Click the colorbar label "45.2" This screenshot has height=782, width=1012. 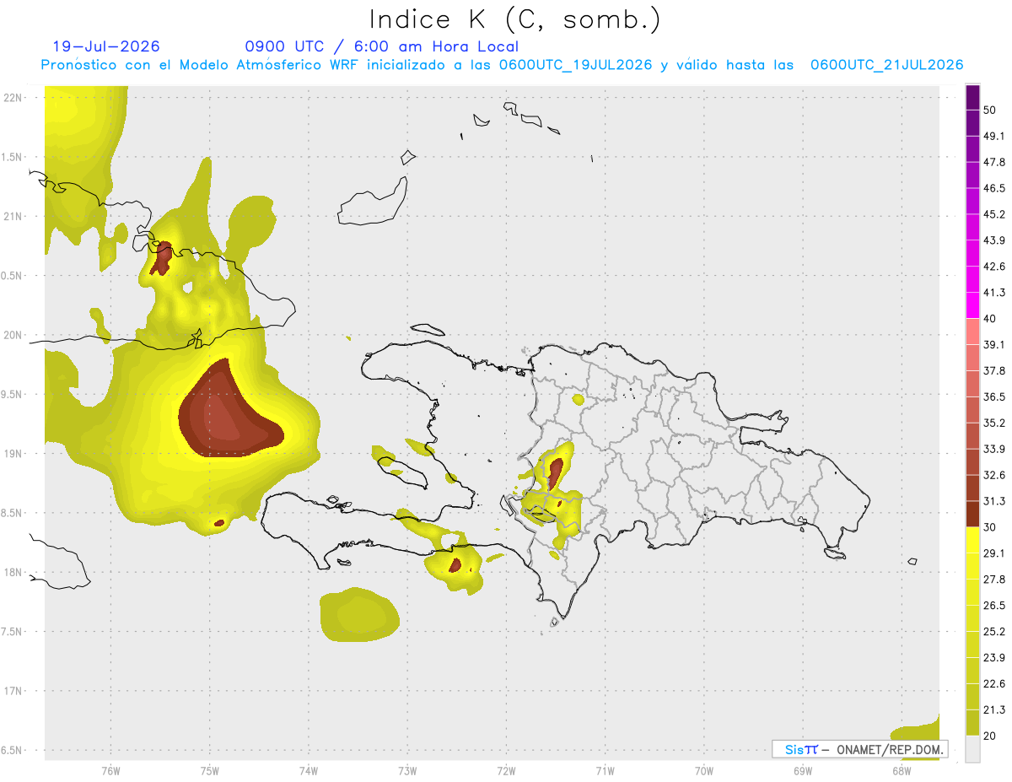(x=994, y=214)
